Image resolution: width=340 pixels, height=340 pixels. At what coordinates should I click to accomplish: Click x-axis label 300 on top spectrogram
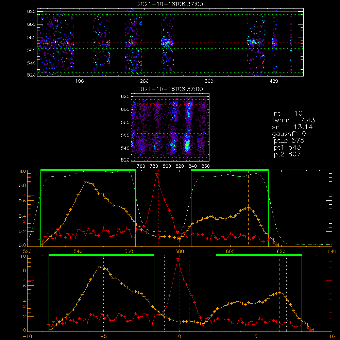[x=209, y=81]
